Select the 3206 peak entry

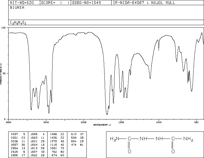pyautogui.click(x=18, y=141)
